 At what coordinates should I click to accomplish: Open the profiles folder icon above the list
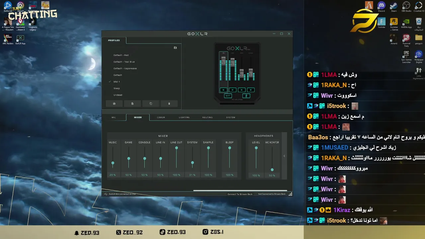pyautogui.click(x=175, y=48)
